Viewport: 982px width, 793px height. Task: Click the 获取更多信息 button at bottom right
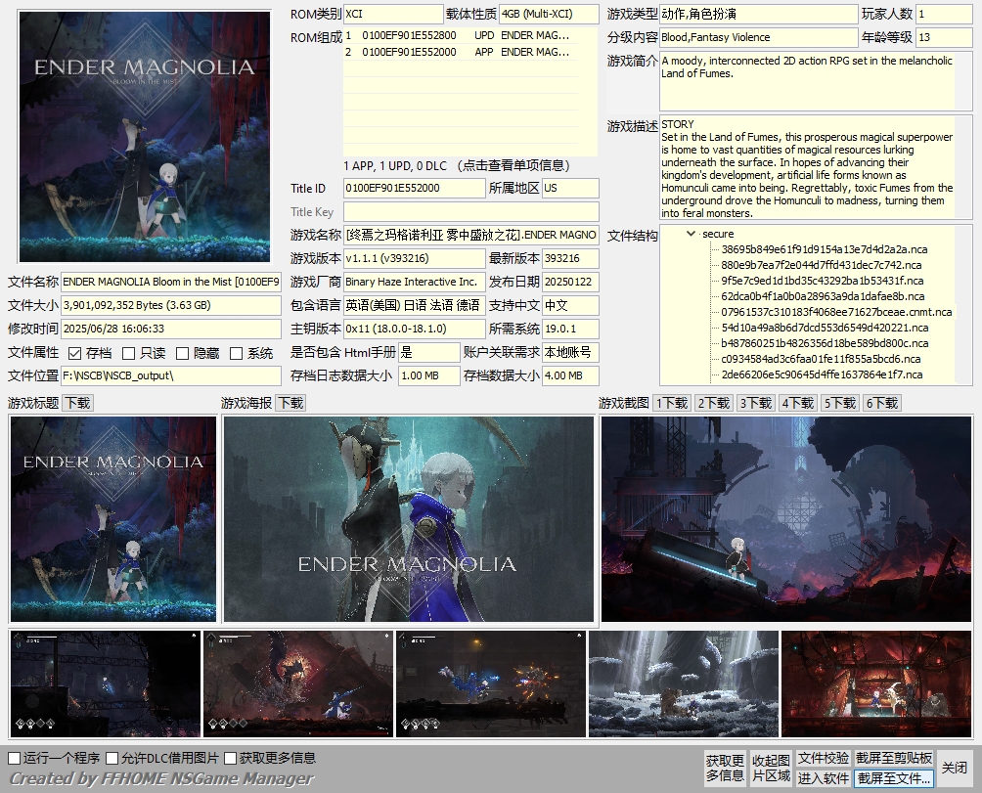[725, 768]
